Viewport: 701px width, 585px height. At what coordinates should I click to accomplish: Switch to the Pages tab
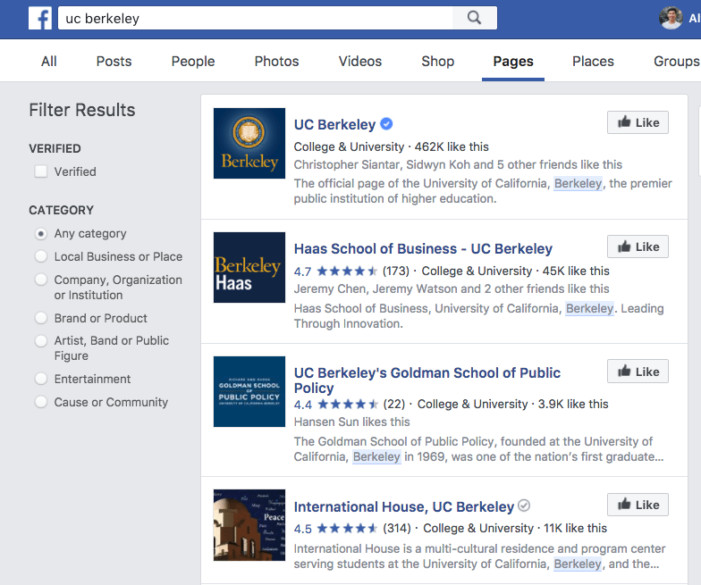click(x=513, y=61)
